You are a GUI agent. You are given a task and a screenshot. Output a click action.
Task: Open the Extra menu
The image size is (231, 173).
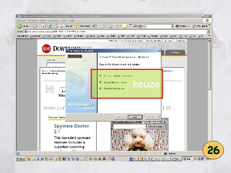pyautogui.click(x=64, y=21)
